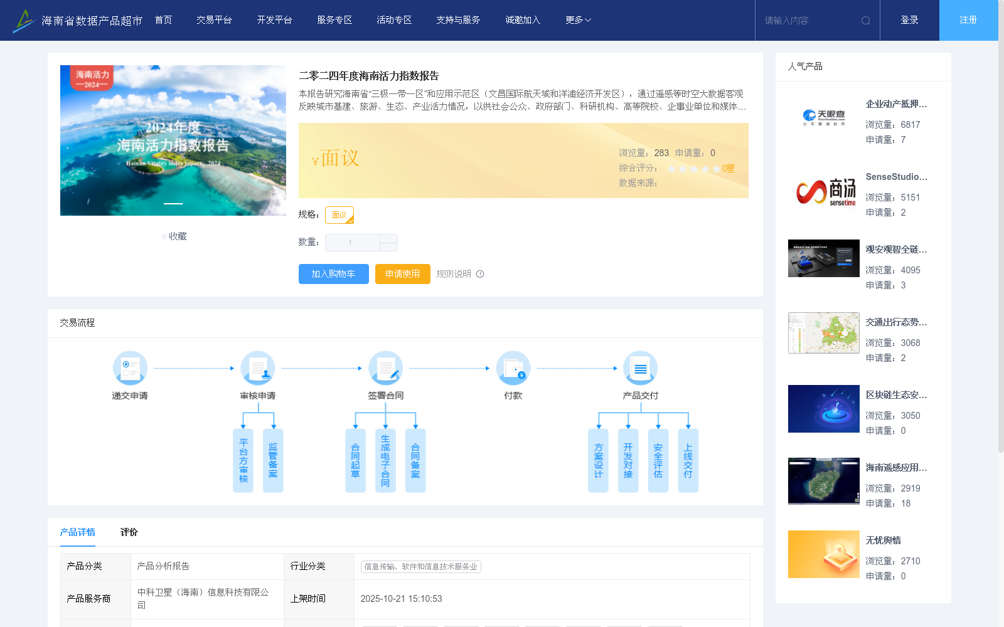
Task: Click the 注册 button
Action: click(969, 20)
